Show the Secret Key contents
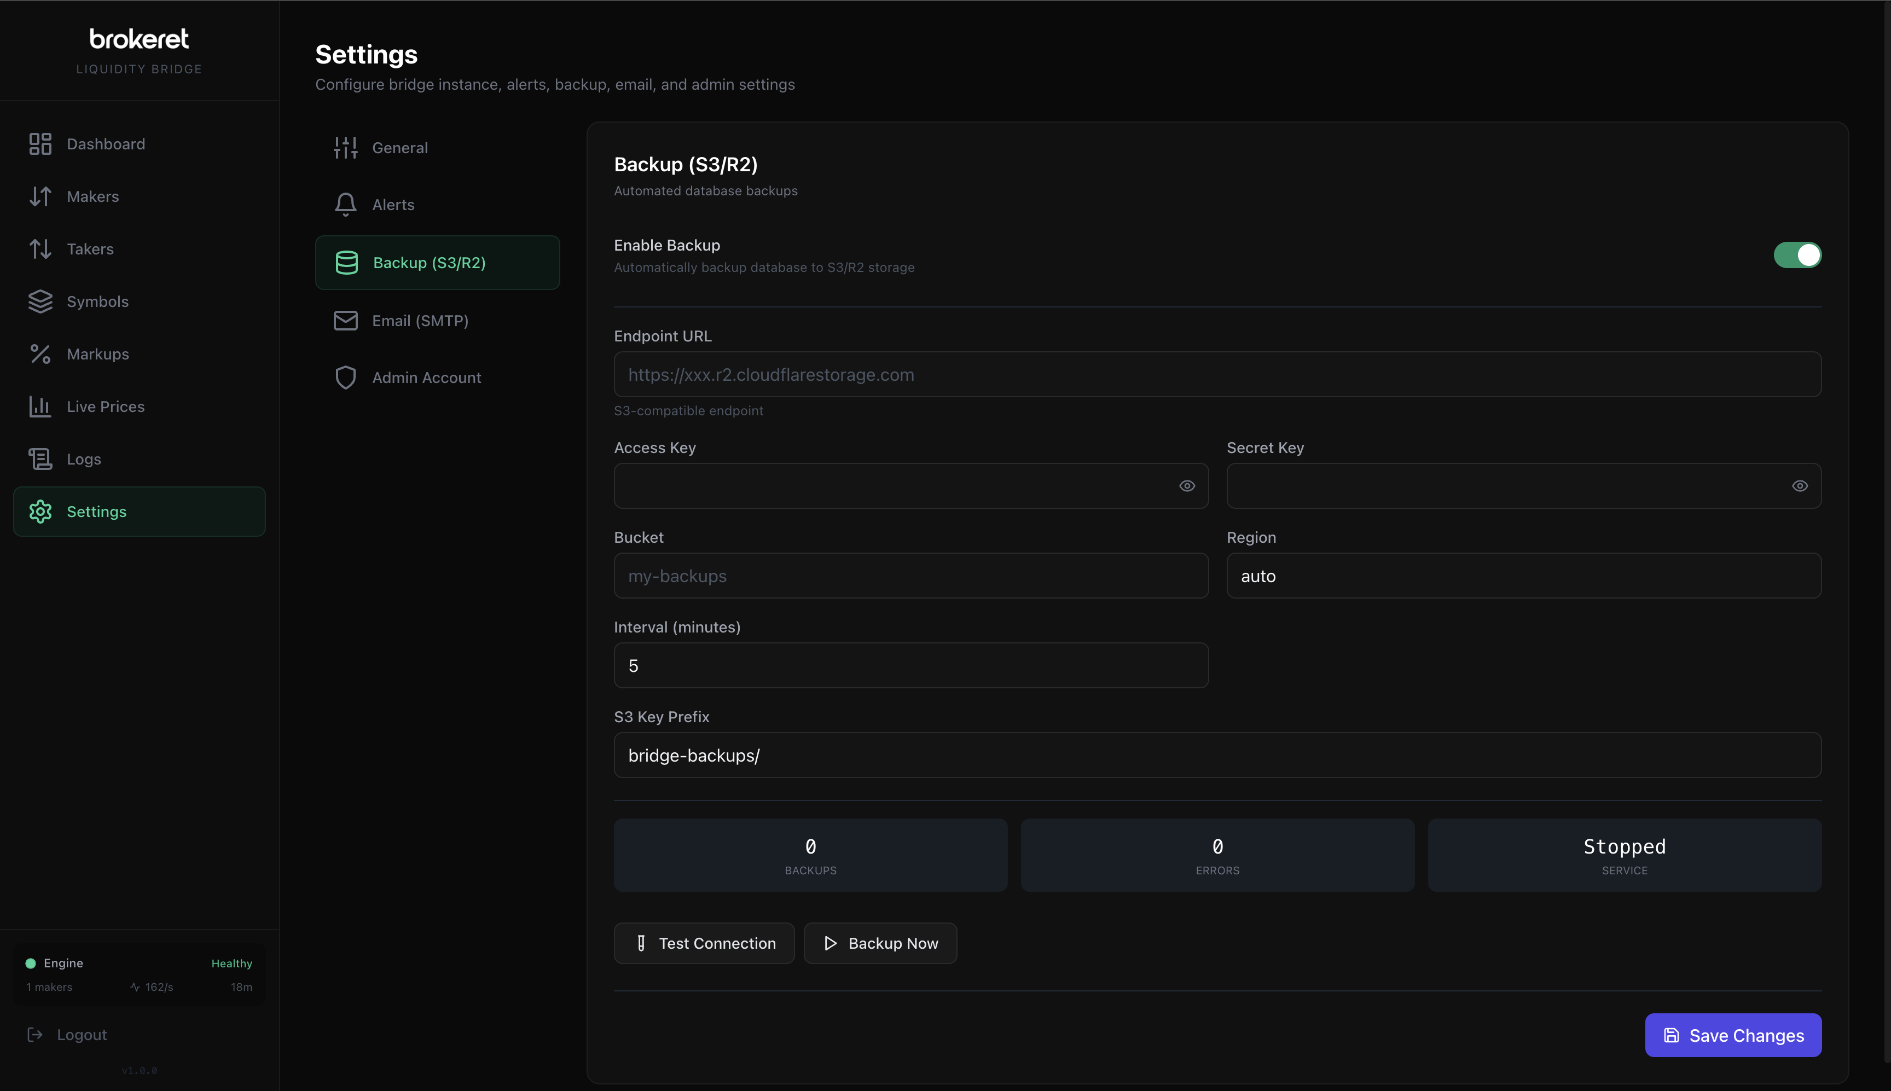 (1800, 485)
